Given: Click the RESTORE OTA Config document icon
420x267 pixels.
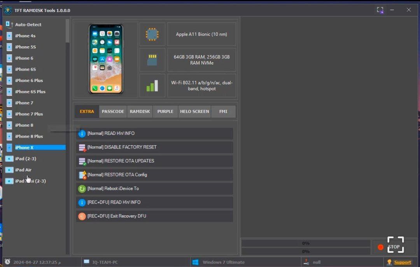Looking at the screenshot, I should tap(82, 175).
